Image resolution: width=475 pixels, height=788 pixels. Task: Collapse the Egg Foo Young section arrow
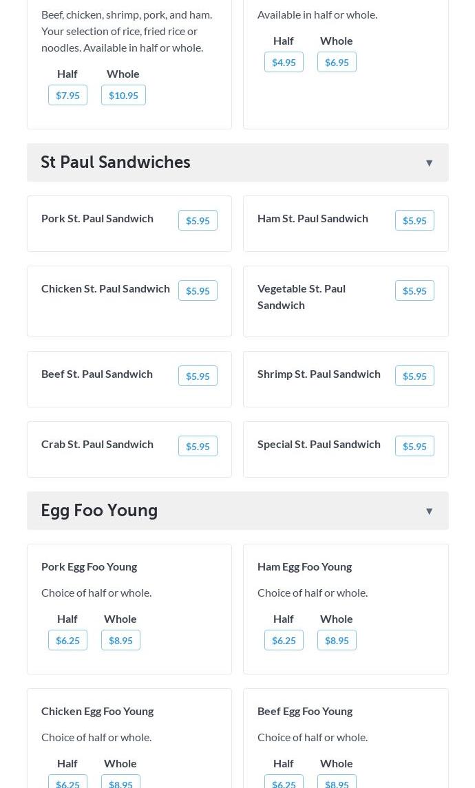coord(429,511)
